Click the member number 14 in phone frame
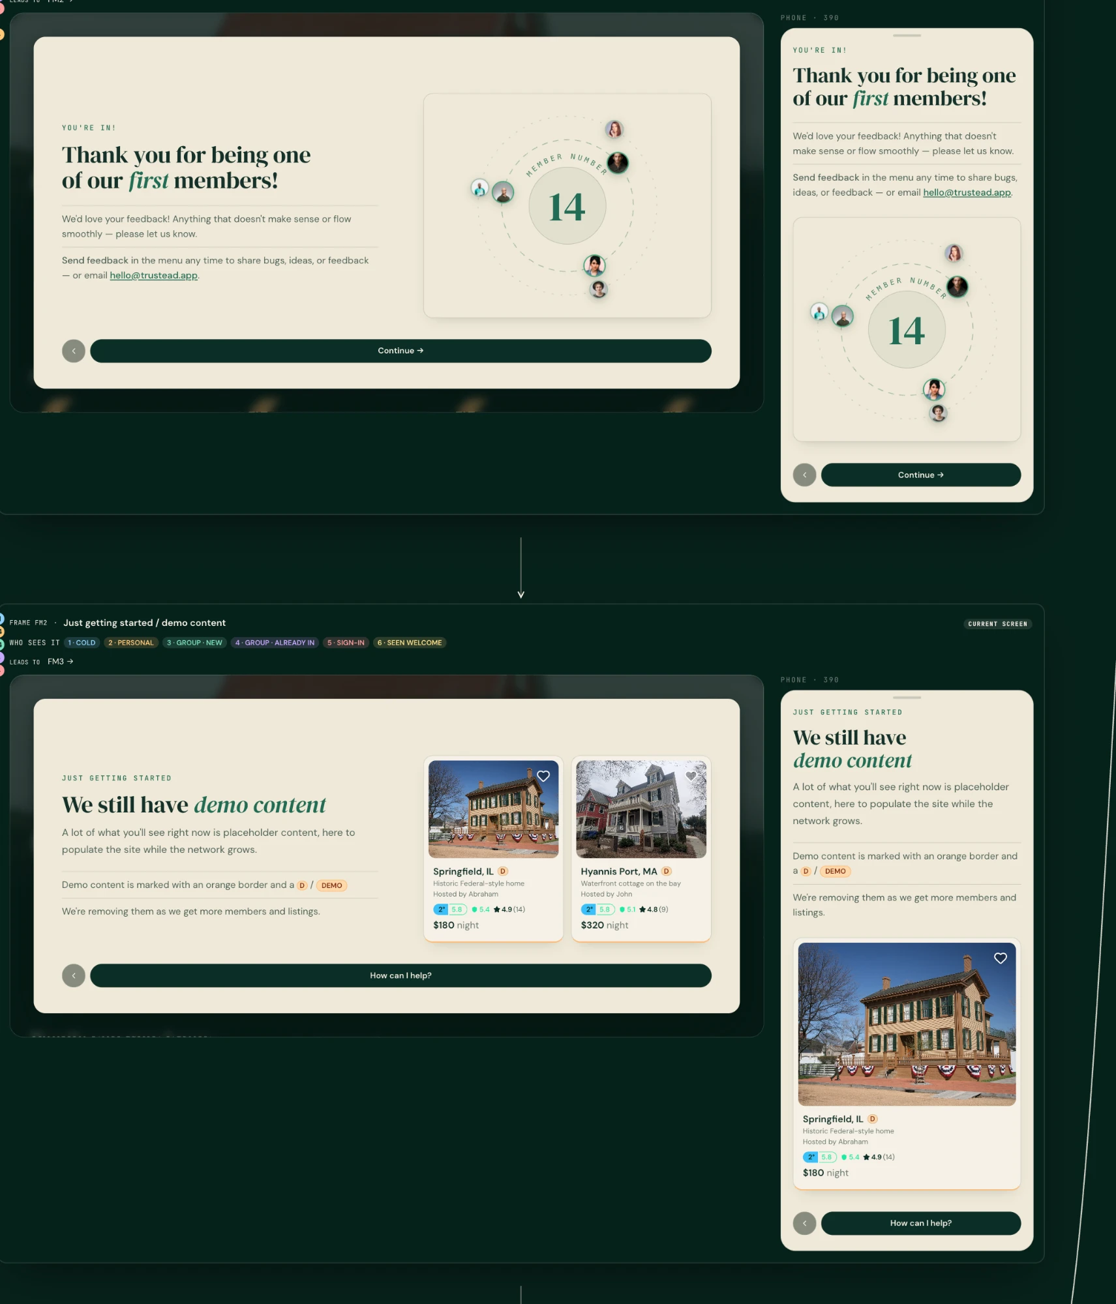Screen dimensions: 1116x1304 [907, 331]
